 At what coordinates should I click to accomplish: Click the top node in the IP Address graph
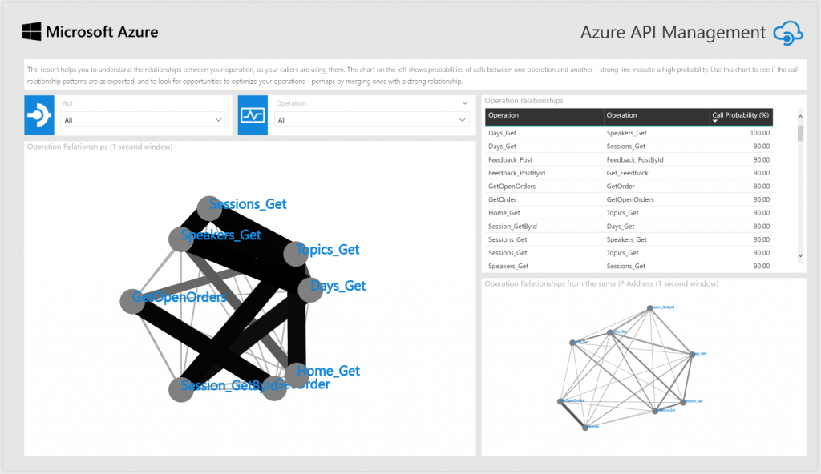click(649, 308)
